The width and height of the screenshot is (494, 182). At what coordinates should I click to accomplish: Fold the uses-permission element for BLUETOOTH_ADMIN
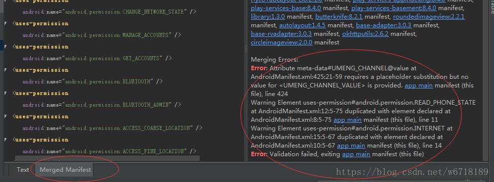tap(6, 93)
